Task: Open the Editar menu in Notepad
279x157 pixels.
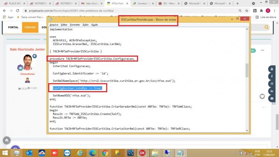Action: 64,25
